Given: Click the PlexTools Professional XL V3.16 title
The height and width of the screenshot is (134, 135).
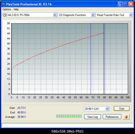Looking at the screenshot, I should coord(29,4).
